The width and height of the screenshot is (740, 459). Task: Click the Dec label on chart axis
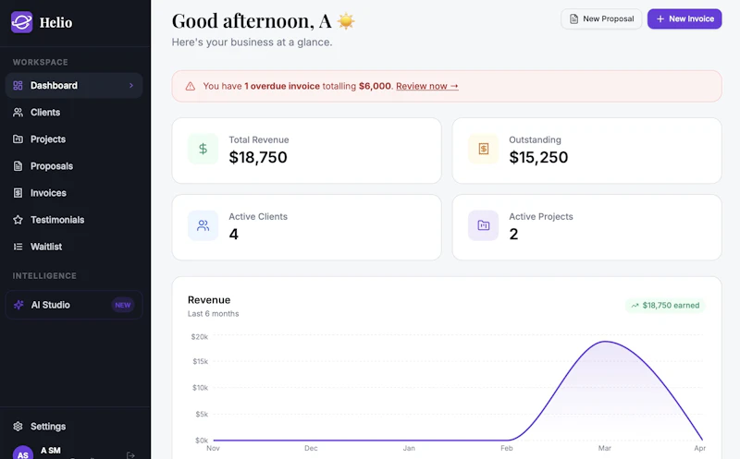(311, 448)
